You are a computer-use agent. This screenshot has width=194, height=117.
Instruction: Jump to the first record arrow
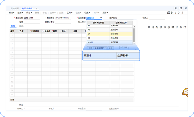tap(172, 13)
